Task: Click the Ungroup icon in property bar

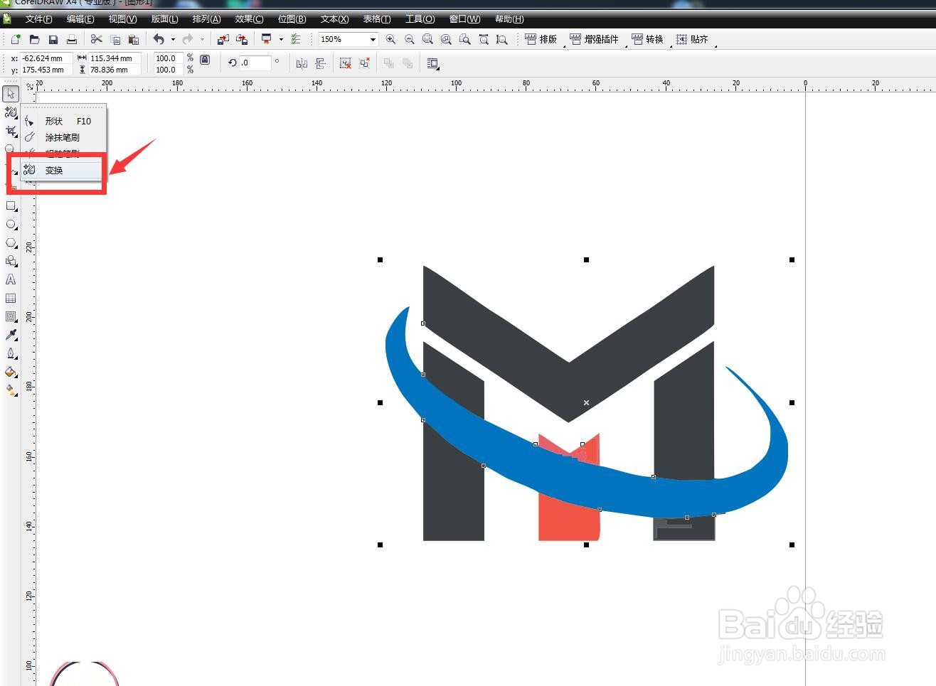Action: [346, 63]
